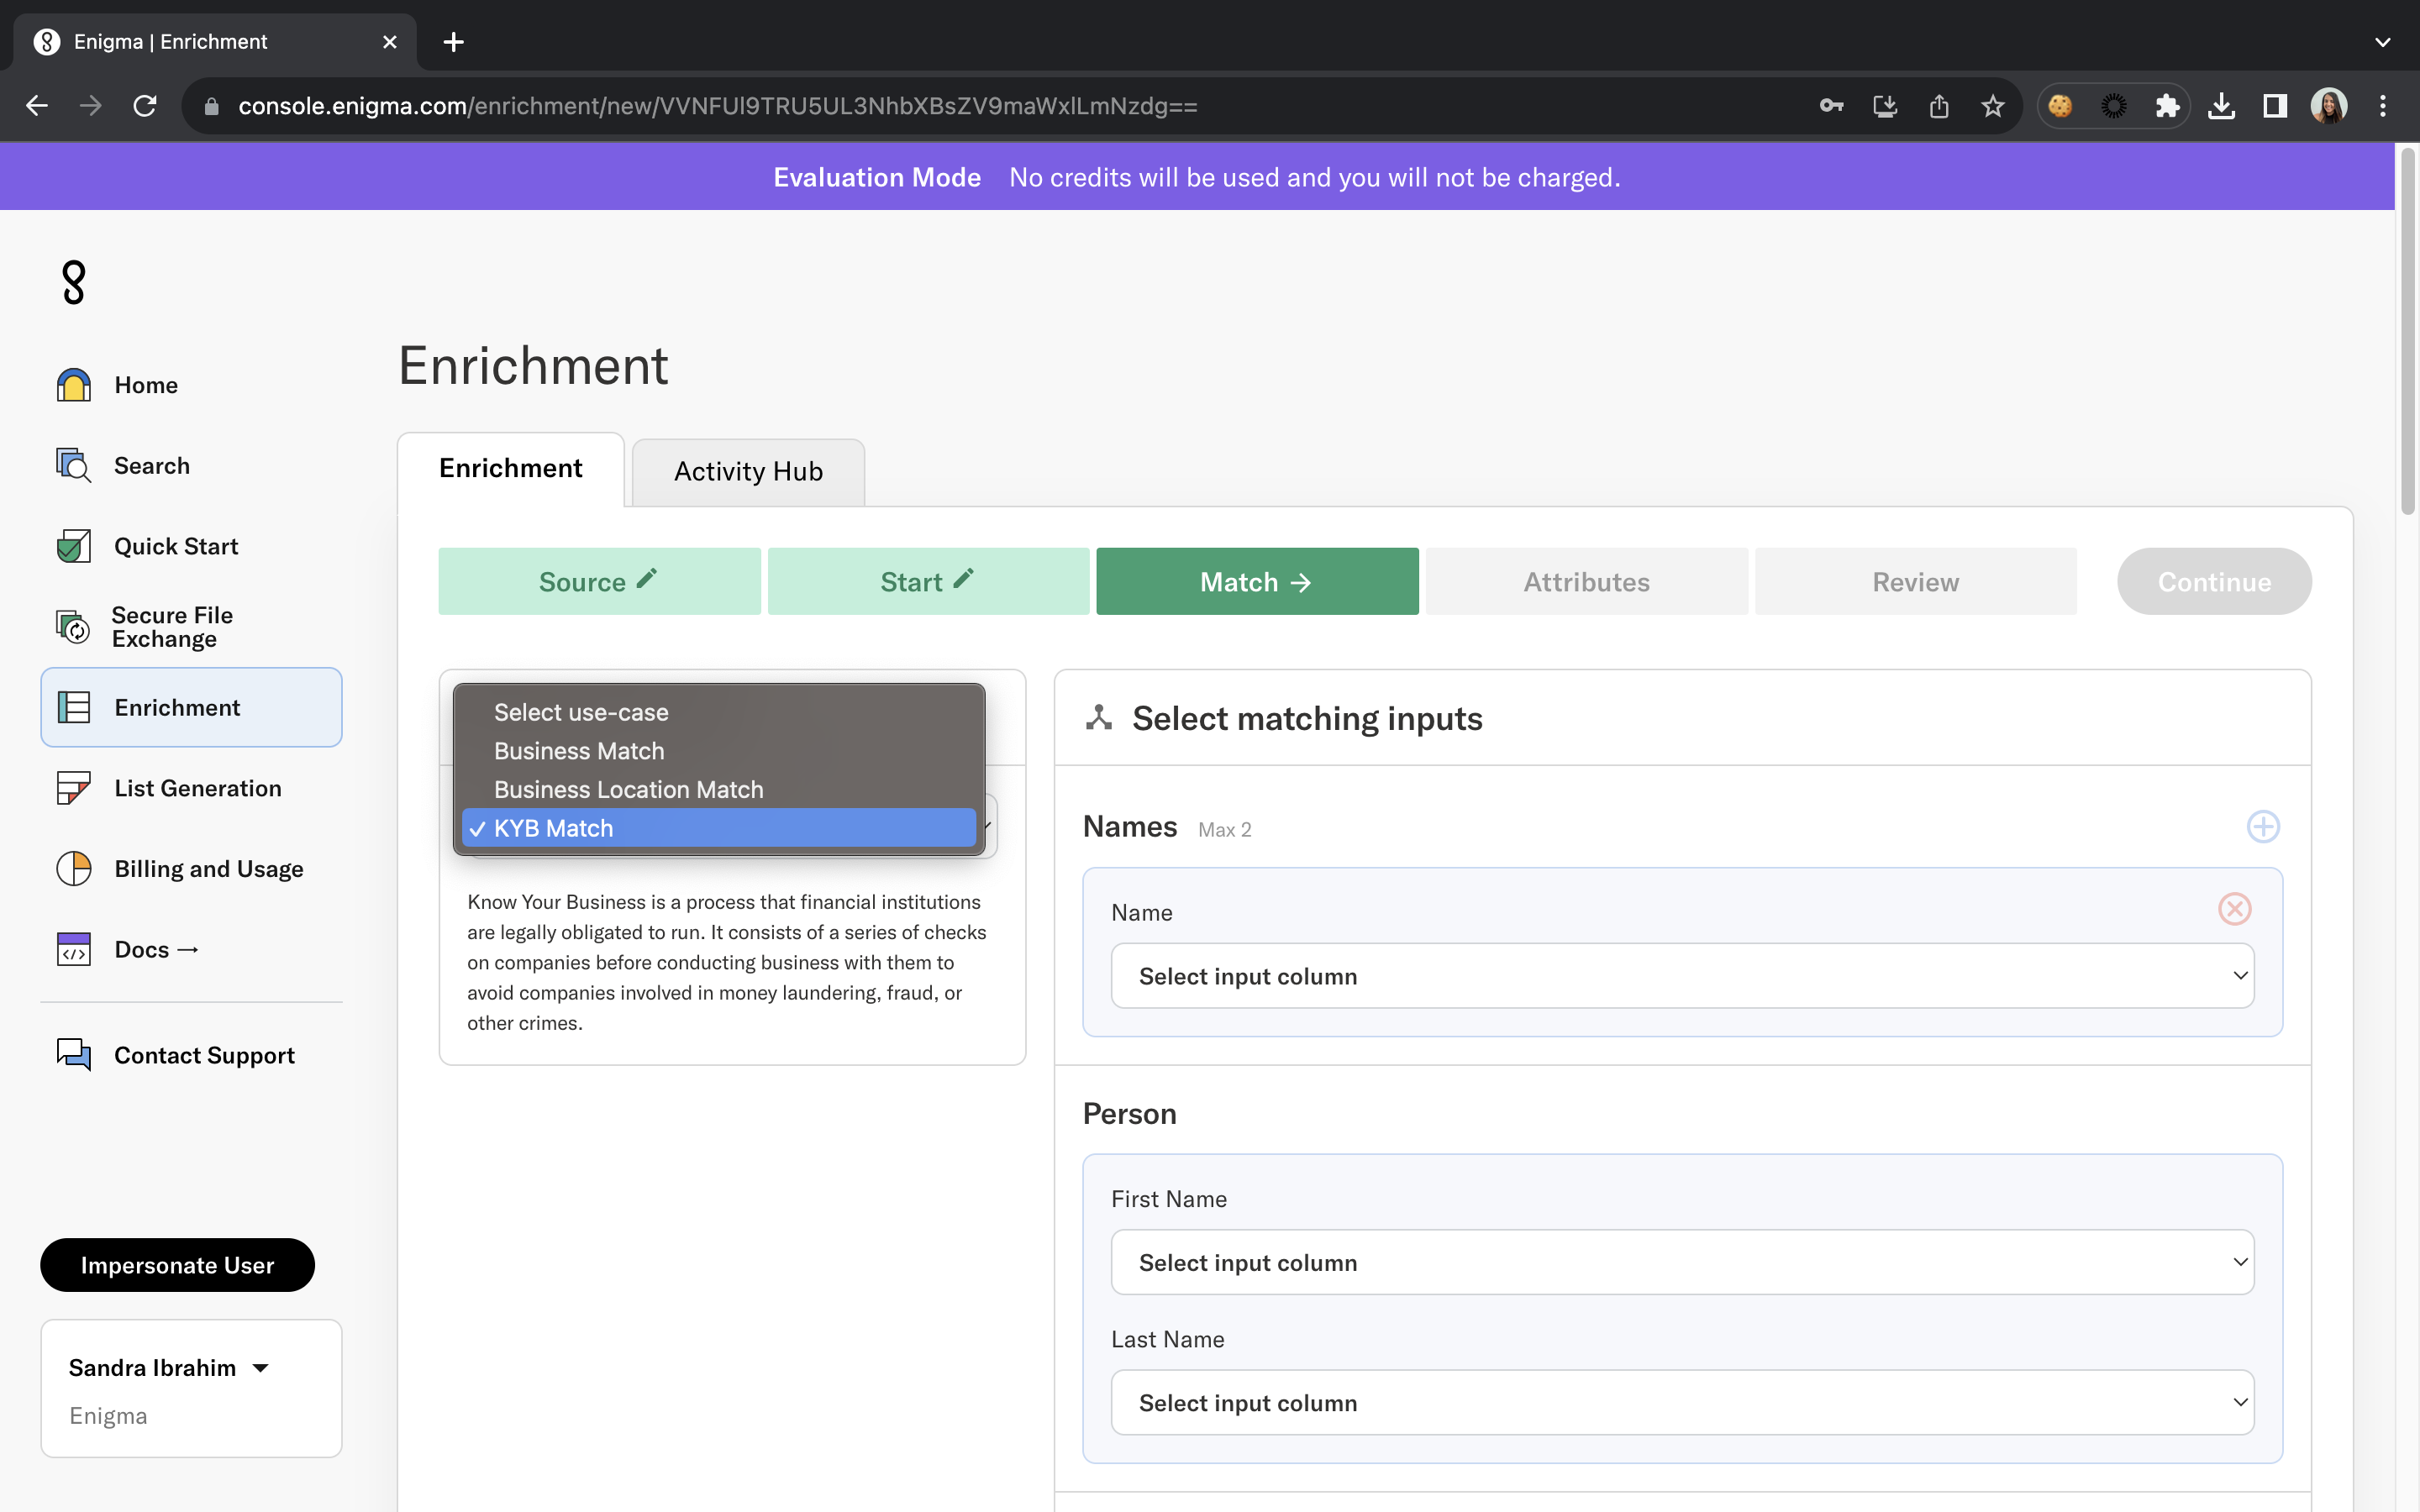
Task: Choose Business Match from use-case list
Action: [x=579, y=751]
